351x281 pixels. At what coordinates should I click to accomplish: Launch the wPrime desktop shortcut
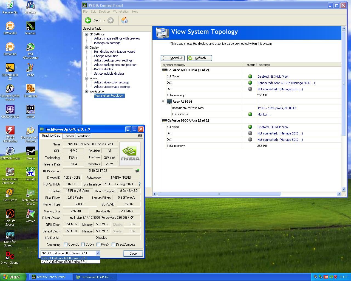point(30,216)
